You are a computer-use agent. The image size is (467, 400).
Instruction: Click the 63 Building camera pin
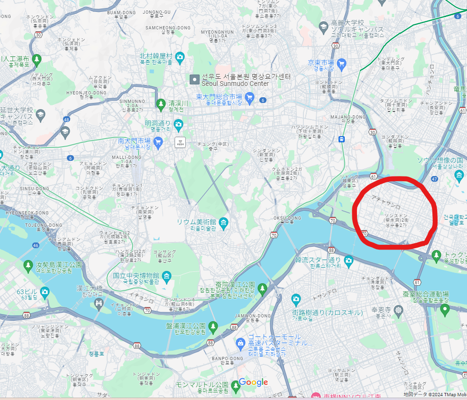[x=45, y=293]
